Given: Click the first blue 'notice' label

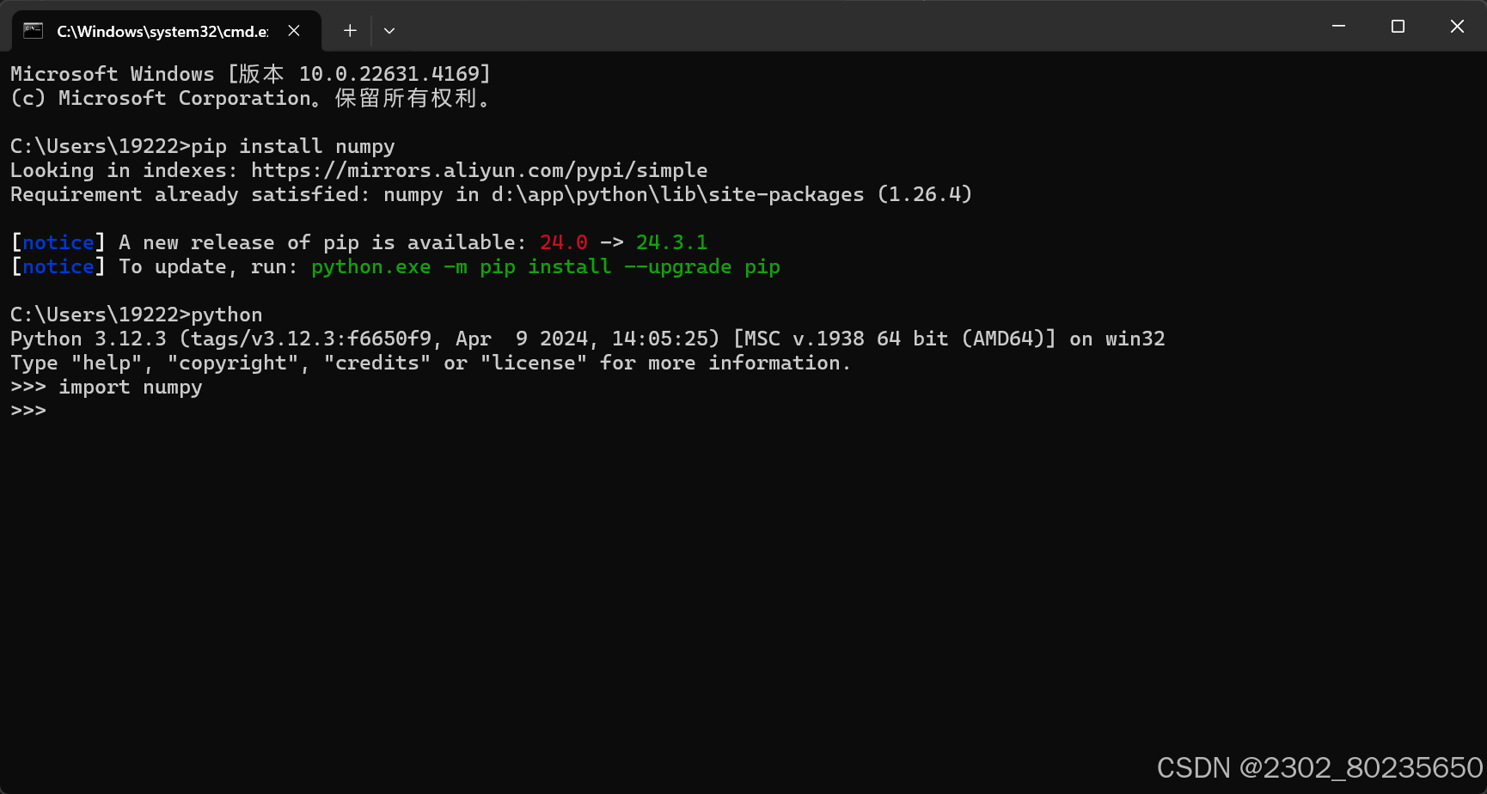Looking at the screenshot, I should coord(58,242).
